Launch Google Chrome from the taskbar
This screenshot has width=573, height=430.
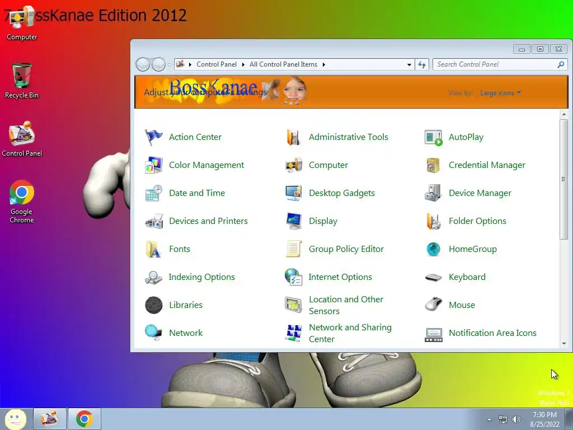[84, 419]
